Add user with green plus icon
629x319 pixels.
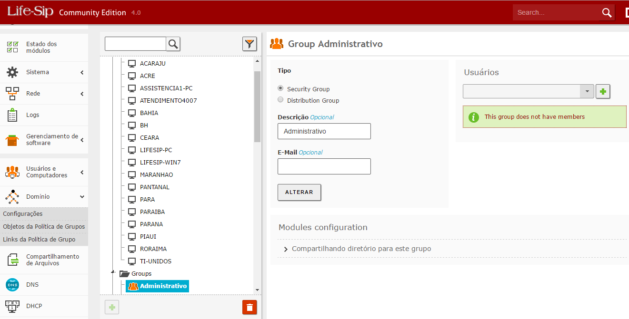(603, 91)
